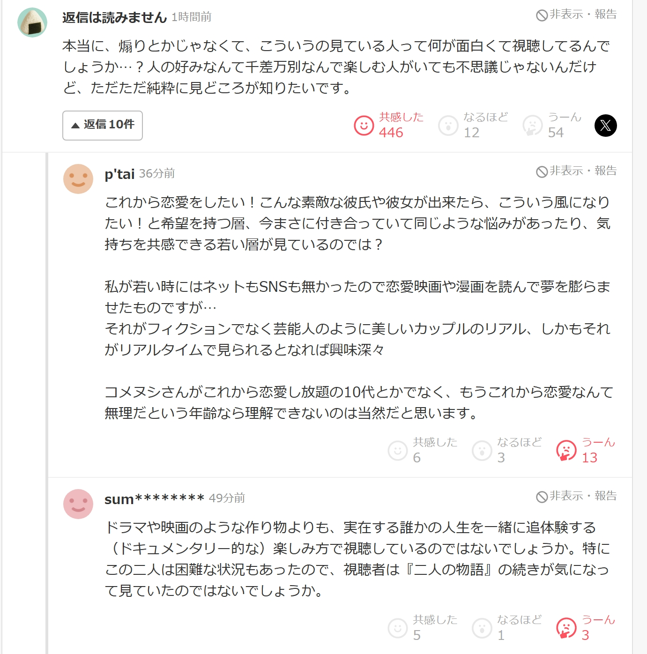Click p'tai's orange smiley avatar
Viewport: 647px width, 654px height.
(x=78, y=179)
